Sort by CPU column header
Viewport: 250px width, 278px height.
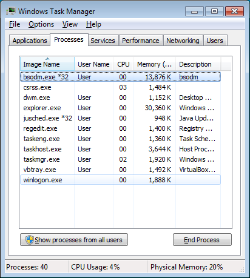[123, 64]
